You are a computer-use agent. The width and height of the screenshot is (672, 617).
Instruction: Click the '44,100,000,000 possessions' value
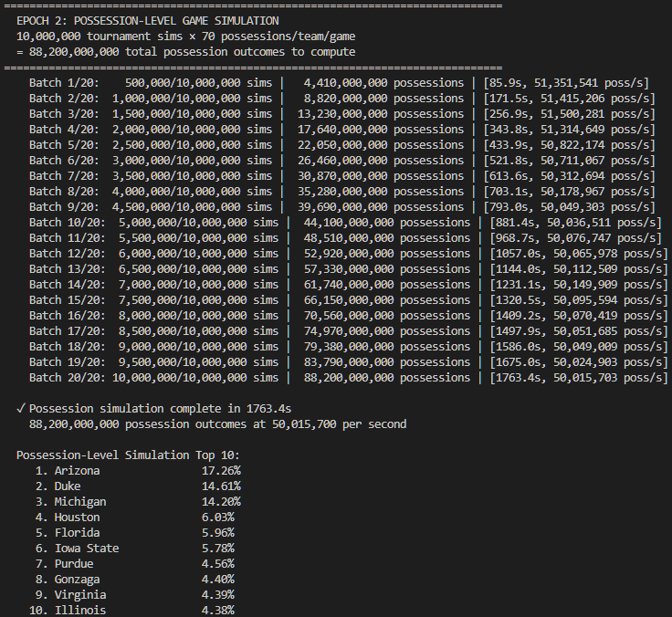(387, 223)
